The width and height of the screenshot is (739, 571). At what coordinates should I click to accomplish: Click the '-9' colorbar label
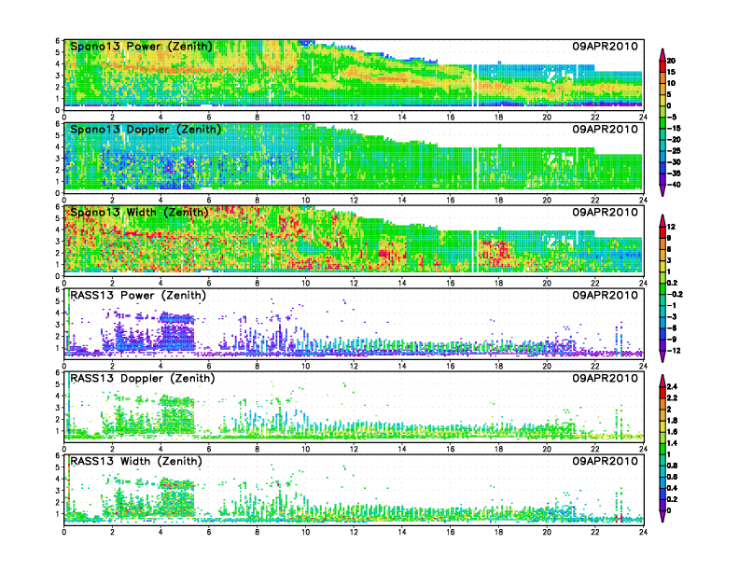pyautogui.click(x=672, y=340)
